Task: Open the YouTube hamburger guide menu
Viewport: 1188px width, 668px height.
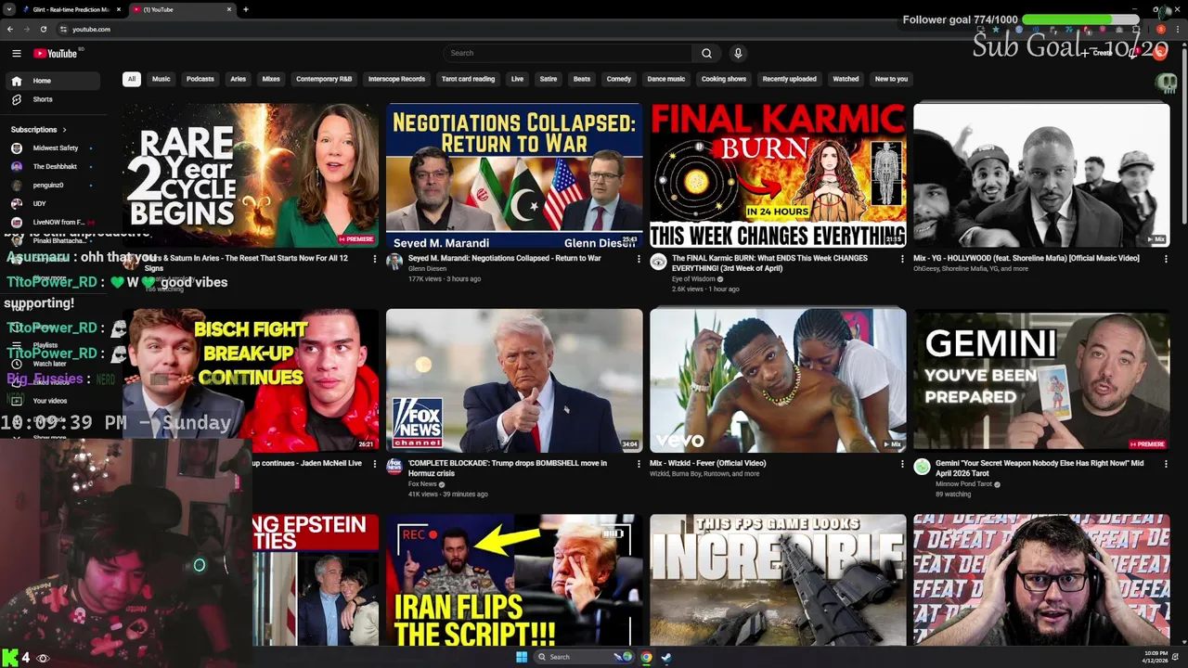Action: (17, 53)
